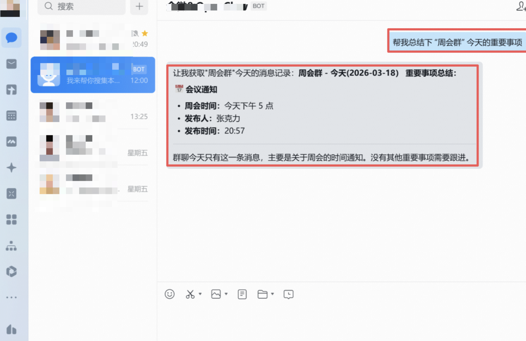
Task: Open the Documents icon in sidebar
Action: 11,90
